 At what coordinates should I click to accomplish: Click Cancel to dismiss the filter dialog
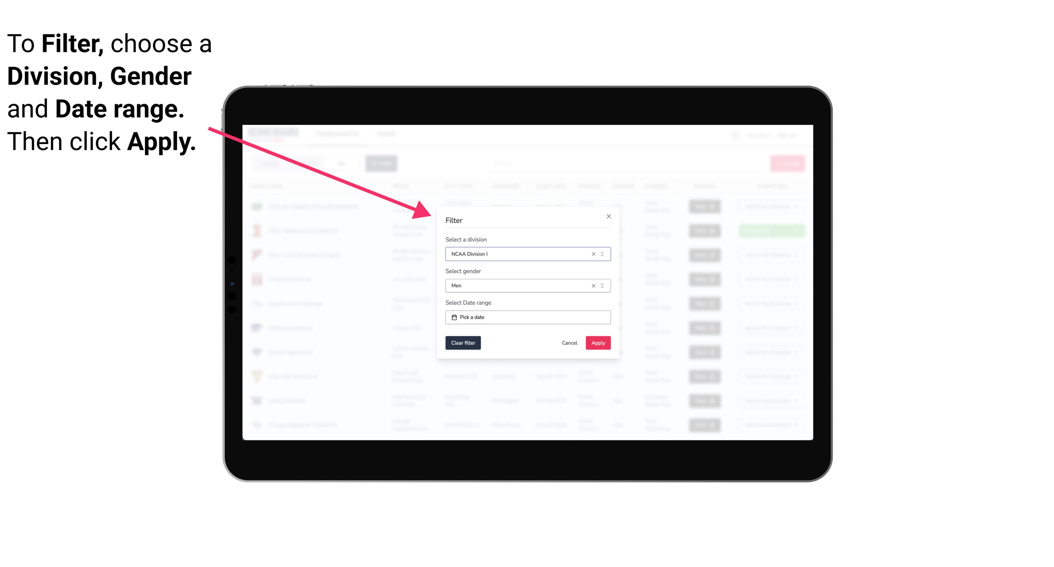(x=570, y=343)
